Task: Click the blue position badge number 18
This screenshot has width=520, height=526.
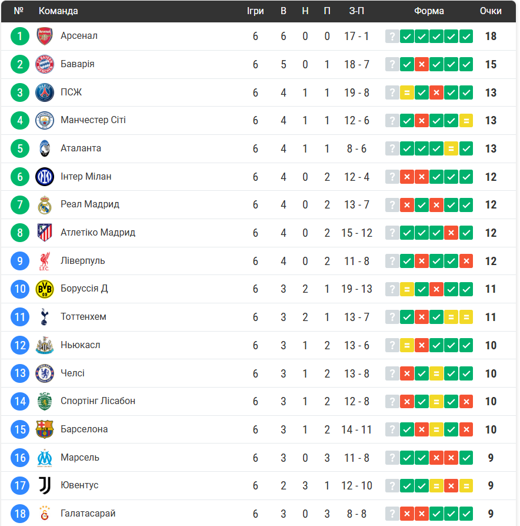Action: point(20,514)
